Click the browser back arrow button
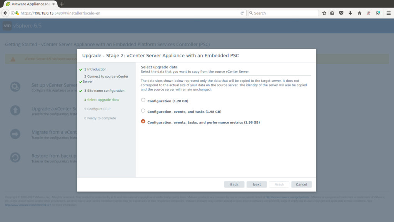This screenshot has height=222, width=394. point(5,13)
